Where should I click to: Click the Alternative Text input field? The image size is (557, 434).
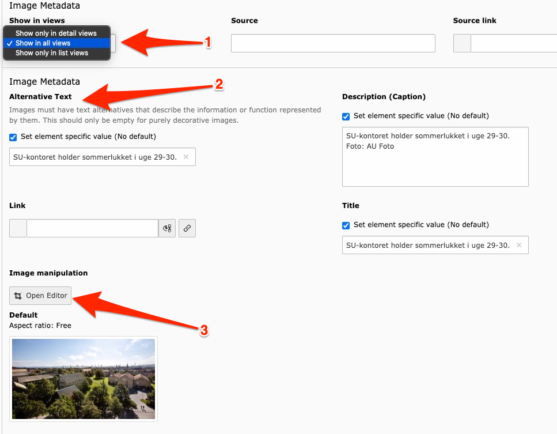click(x=95, y=157)
